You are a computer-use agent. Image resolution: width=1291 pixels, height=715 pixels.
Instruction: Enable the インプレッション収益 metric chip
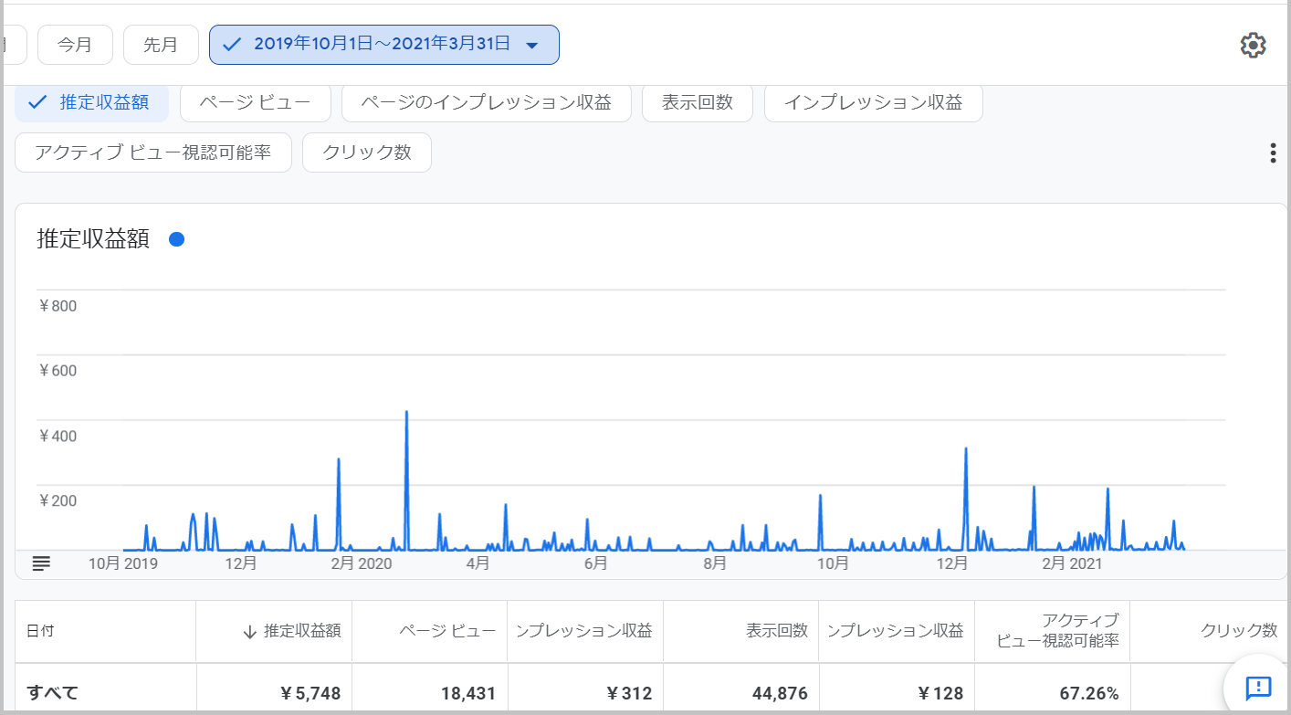873,102
